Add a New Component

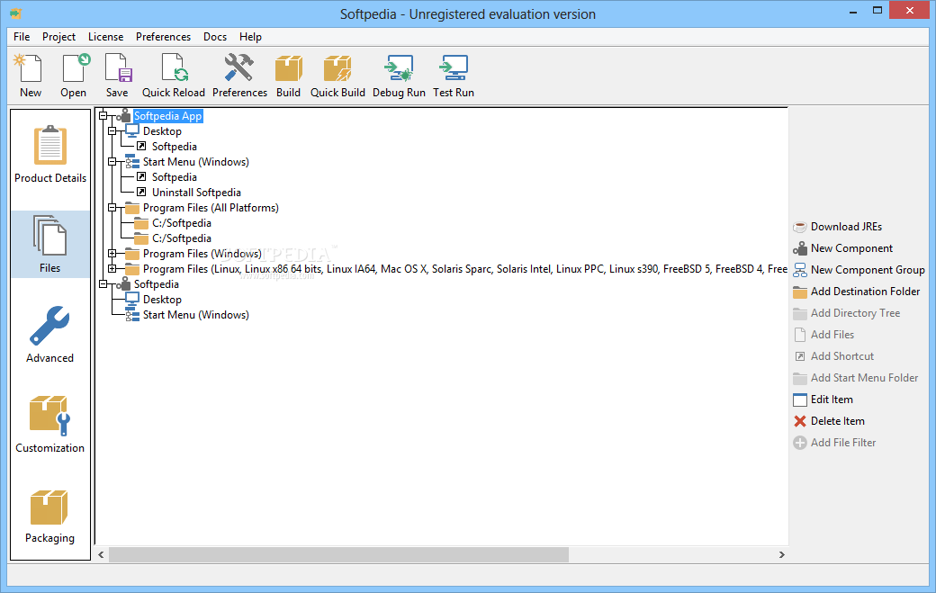point(843,248)
